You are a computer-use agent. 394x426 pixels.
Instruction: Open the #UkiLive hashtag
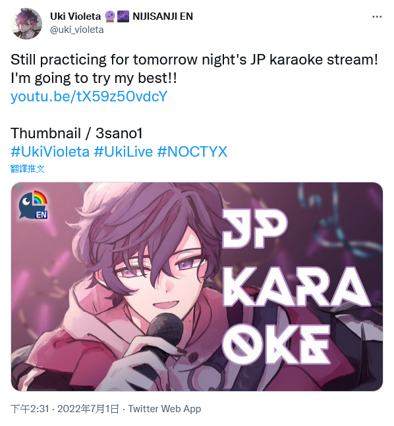tap(123, 151)
